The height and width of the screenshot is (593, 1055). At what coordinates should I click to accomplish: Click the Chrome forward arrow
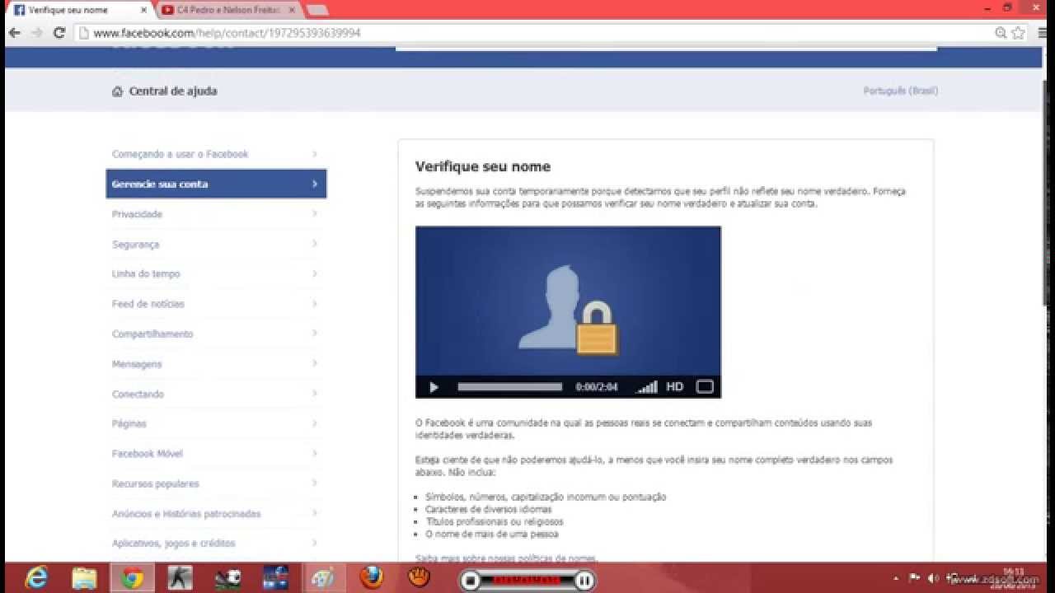point(36,33)
